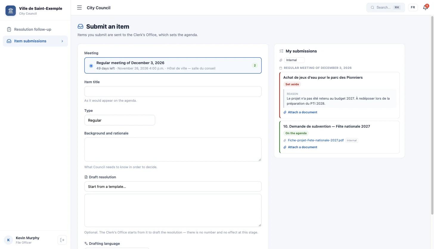Open the Type dropdown showing Regular

(120, 120)
